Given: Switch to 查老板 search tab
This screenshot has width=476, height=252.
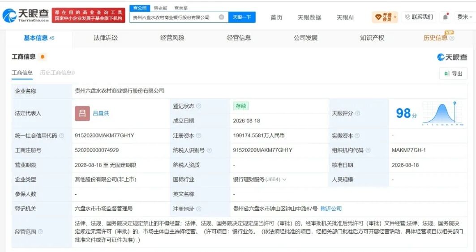Looking at the screenshot, I should coord(160,8).
